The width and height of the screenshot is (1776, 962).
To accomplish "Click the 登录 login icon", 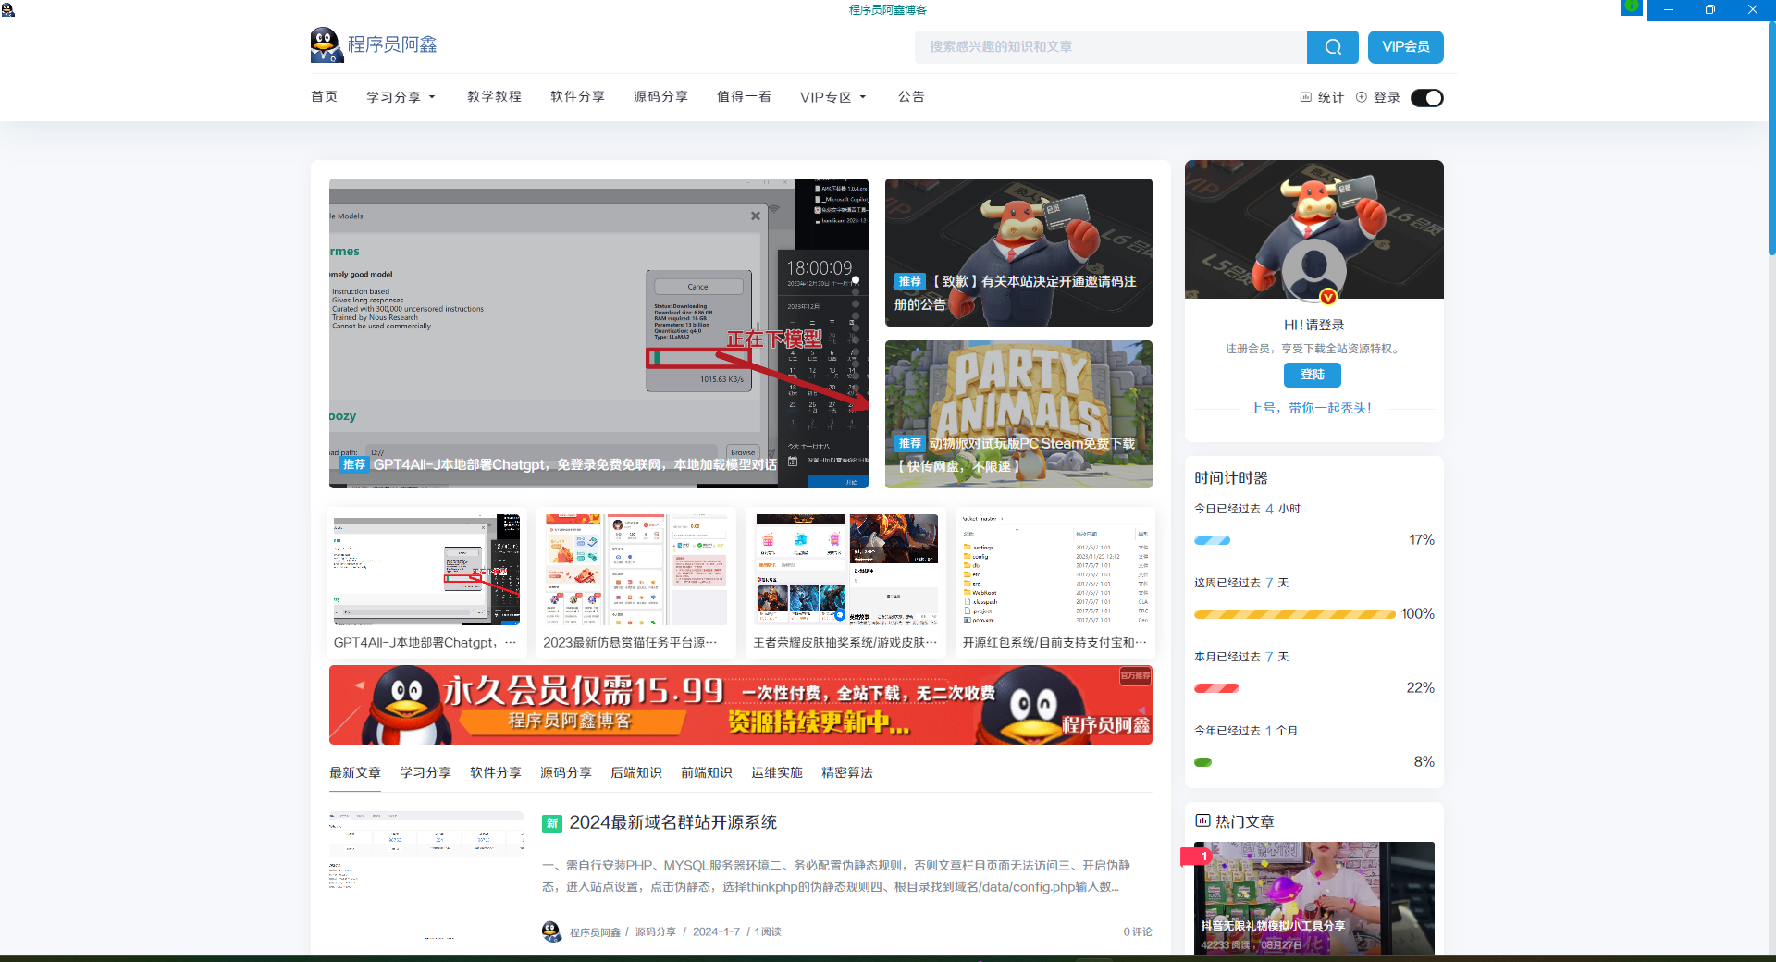I will coord(1361,97).
